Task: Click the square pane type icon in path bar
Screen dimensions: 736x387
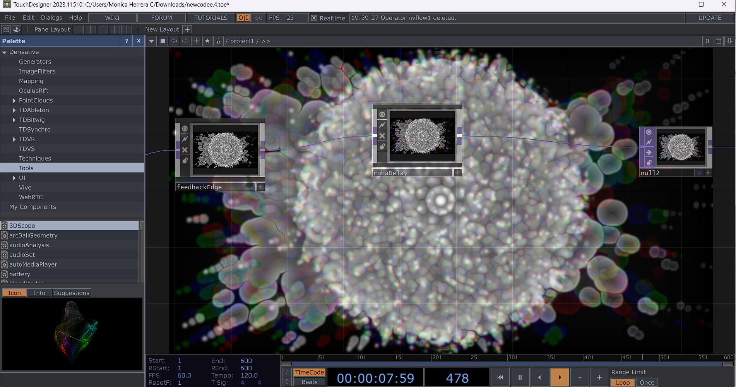Action: point(163,41)
